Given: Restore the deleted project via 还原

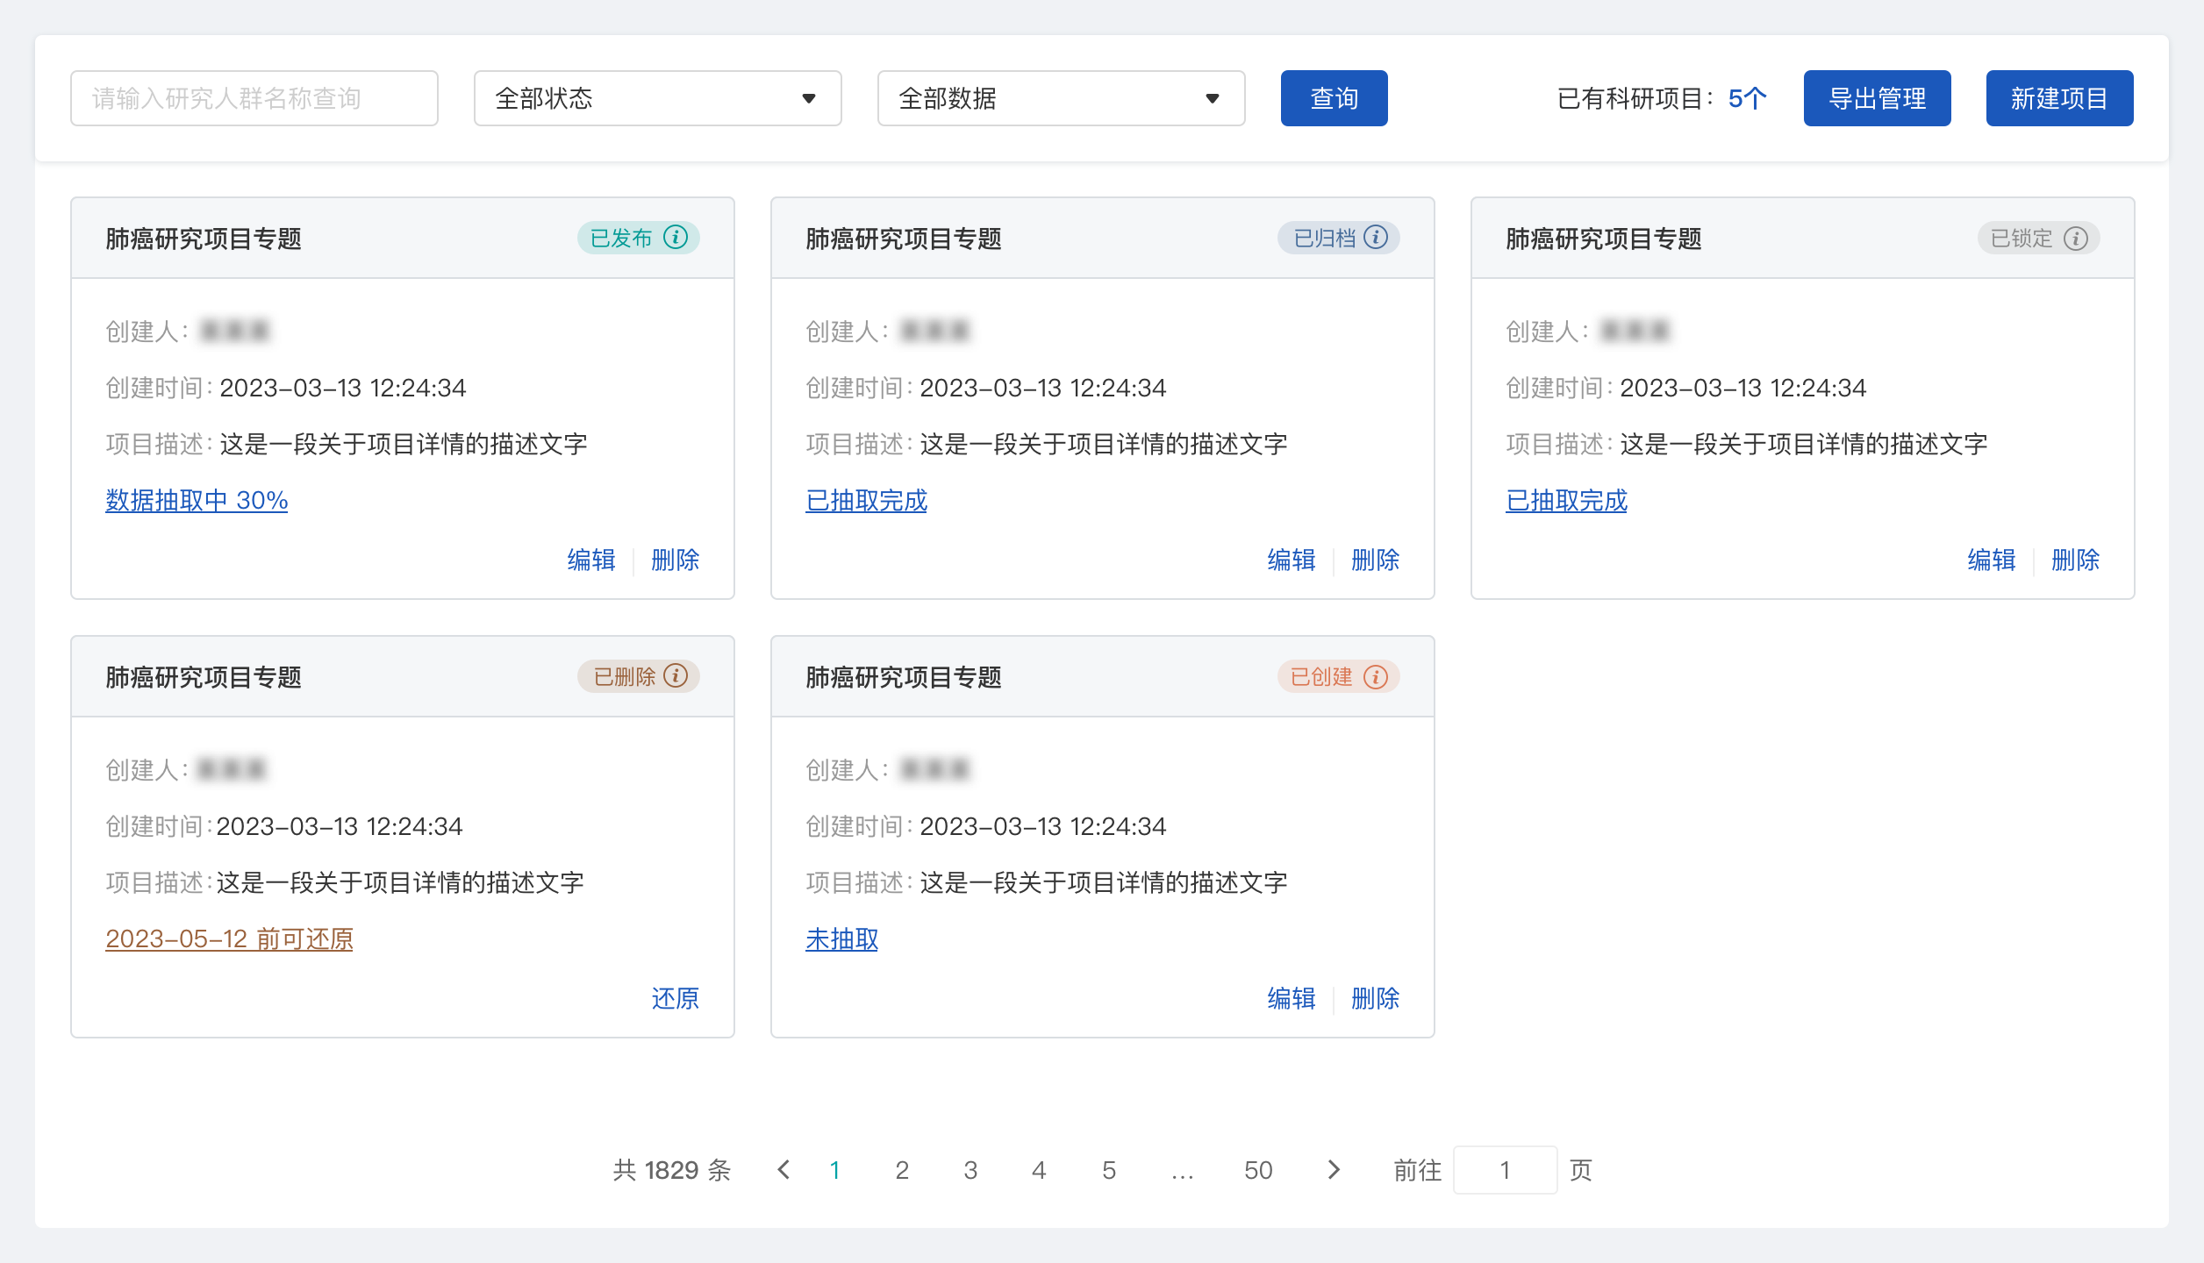Looking at the screenshot, I should click(675, 998).
